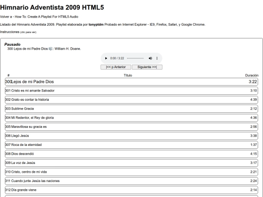The image size is (263, 197).
Task: Select hymn 301 Cristo es mi amante Salvador
Action: point(131,90)
